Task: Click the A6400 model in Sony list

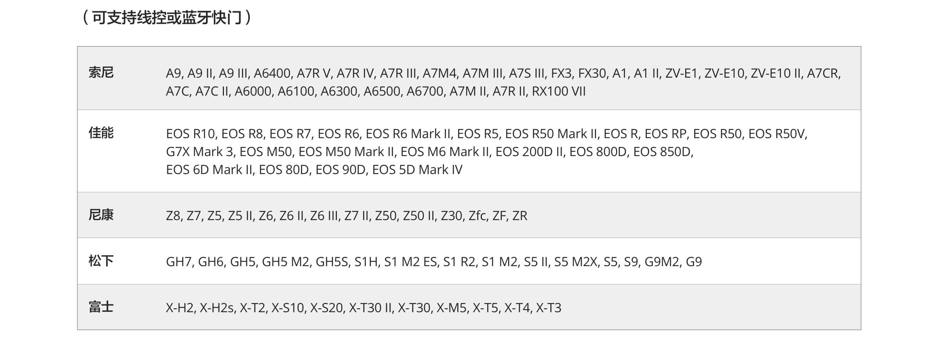Action: [x=272, y=73]
